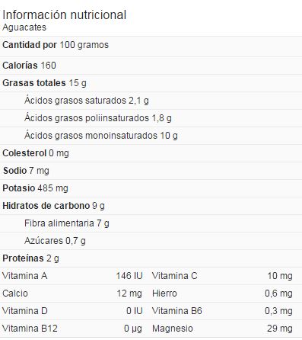Click the Cantidad por 100 gramos row

pyautogui.click(x=151, y=45)
